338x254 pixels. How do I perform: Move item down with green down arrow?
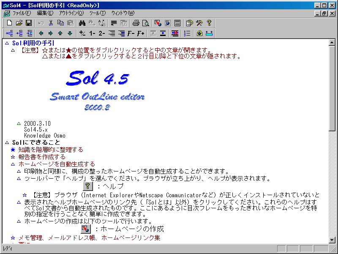click(70, 33)
